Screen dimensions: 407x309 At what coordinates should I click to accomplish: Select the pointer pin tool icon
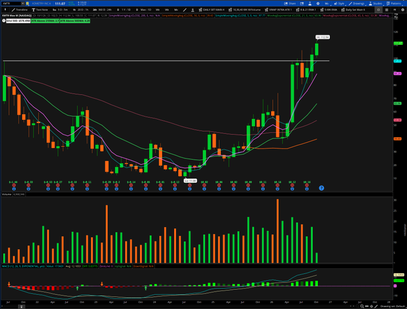pos(5,10)
